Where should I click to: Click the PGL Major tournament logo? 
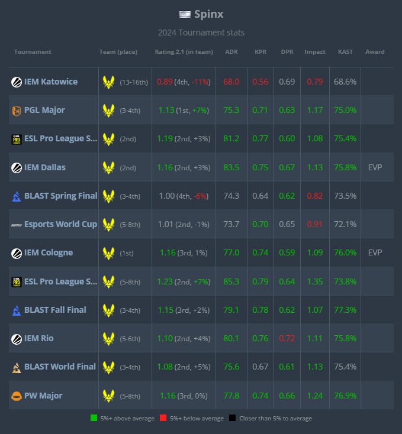pos(17,111)
